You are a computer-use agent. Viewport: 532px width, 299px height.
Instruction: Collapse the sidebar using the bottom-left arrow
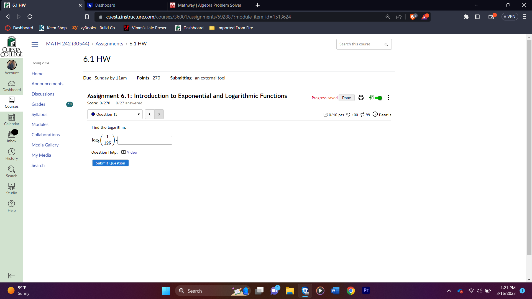11,276
